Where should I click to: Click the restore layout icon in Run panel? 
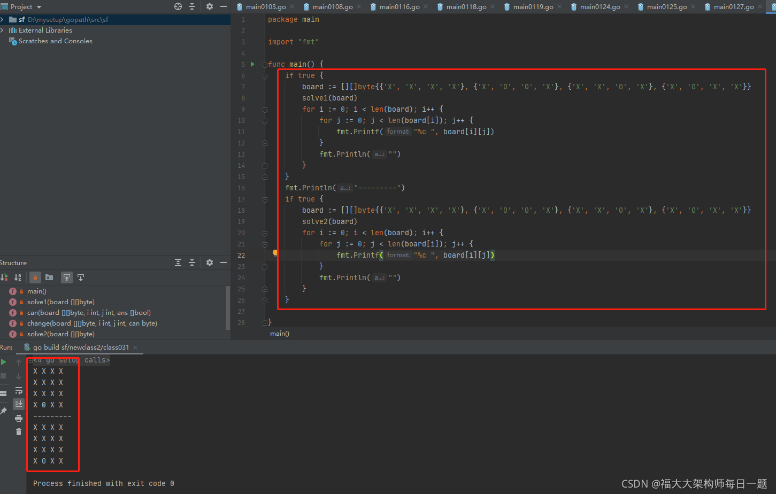tap(4, 393)
